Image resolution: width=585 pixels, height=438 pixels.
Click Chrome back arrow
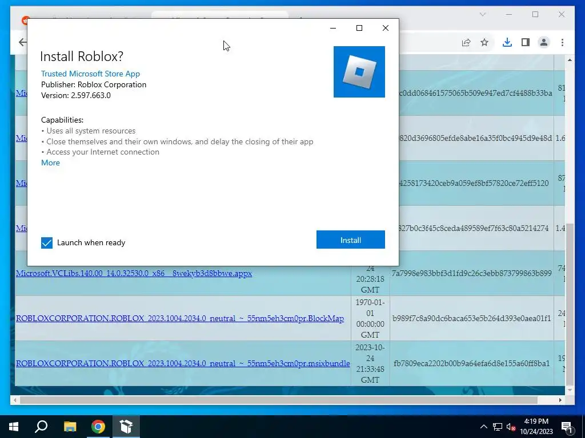pyautogui.click(x=23, y=42)
